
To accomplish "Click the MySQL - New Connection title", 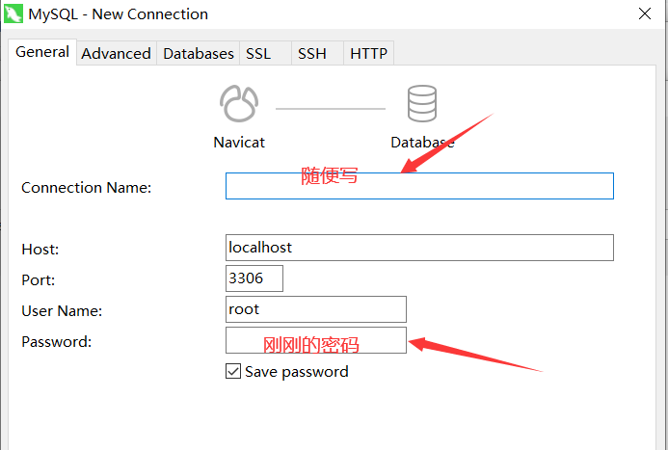I will (x=118, y=14).
